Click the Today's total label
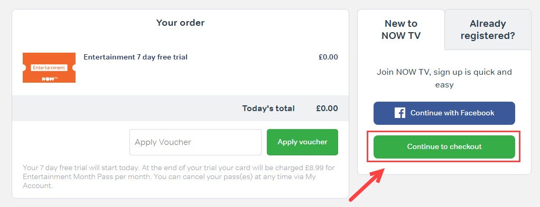Image resolution: width=540 pixels, height=207 pixels. coord(268,109)
